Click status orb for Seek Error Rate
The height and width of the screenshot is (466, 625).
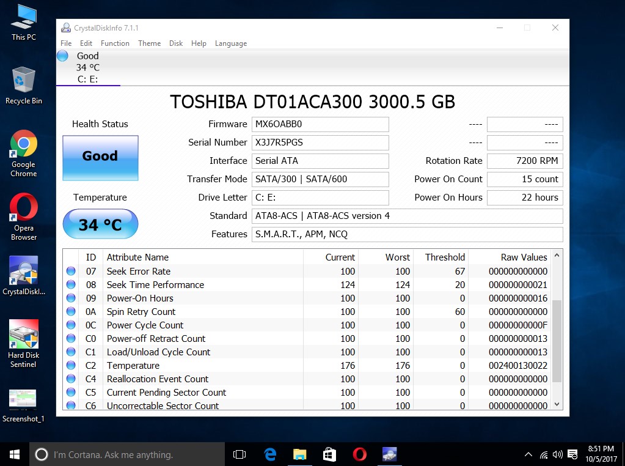[x=71, y=272]
